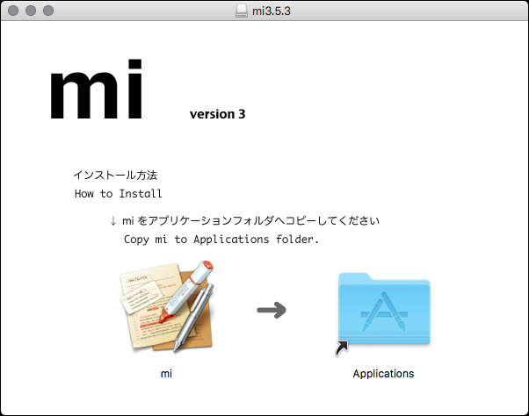The height and width of the screenshot is (416, 529).
Task: Click the Japanese copy instruction line
Action: pos(245,220)
